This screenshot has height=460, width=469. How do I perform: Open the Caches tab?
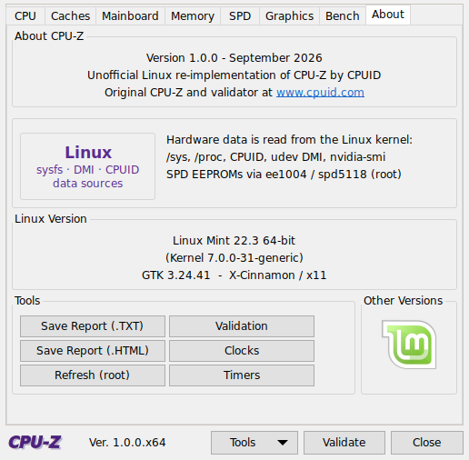coord(70,15)
